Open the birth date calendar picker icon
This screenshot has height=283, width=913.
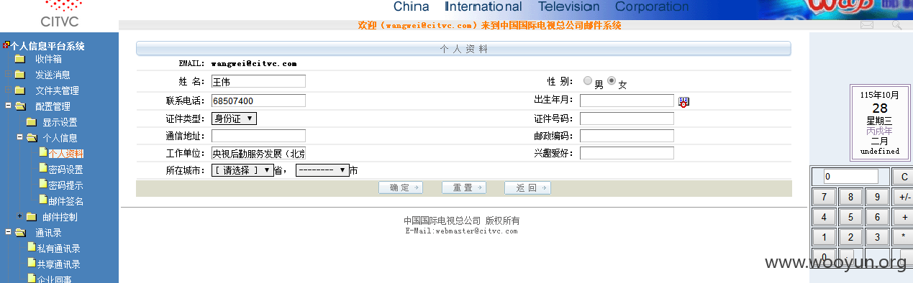tap(683, 102)
